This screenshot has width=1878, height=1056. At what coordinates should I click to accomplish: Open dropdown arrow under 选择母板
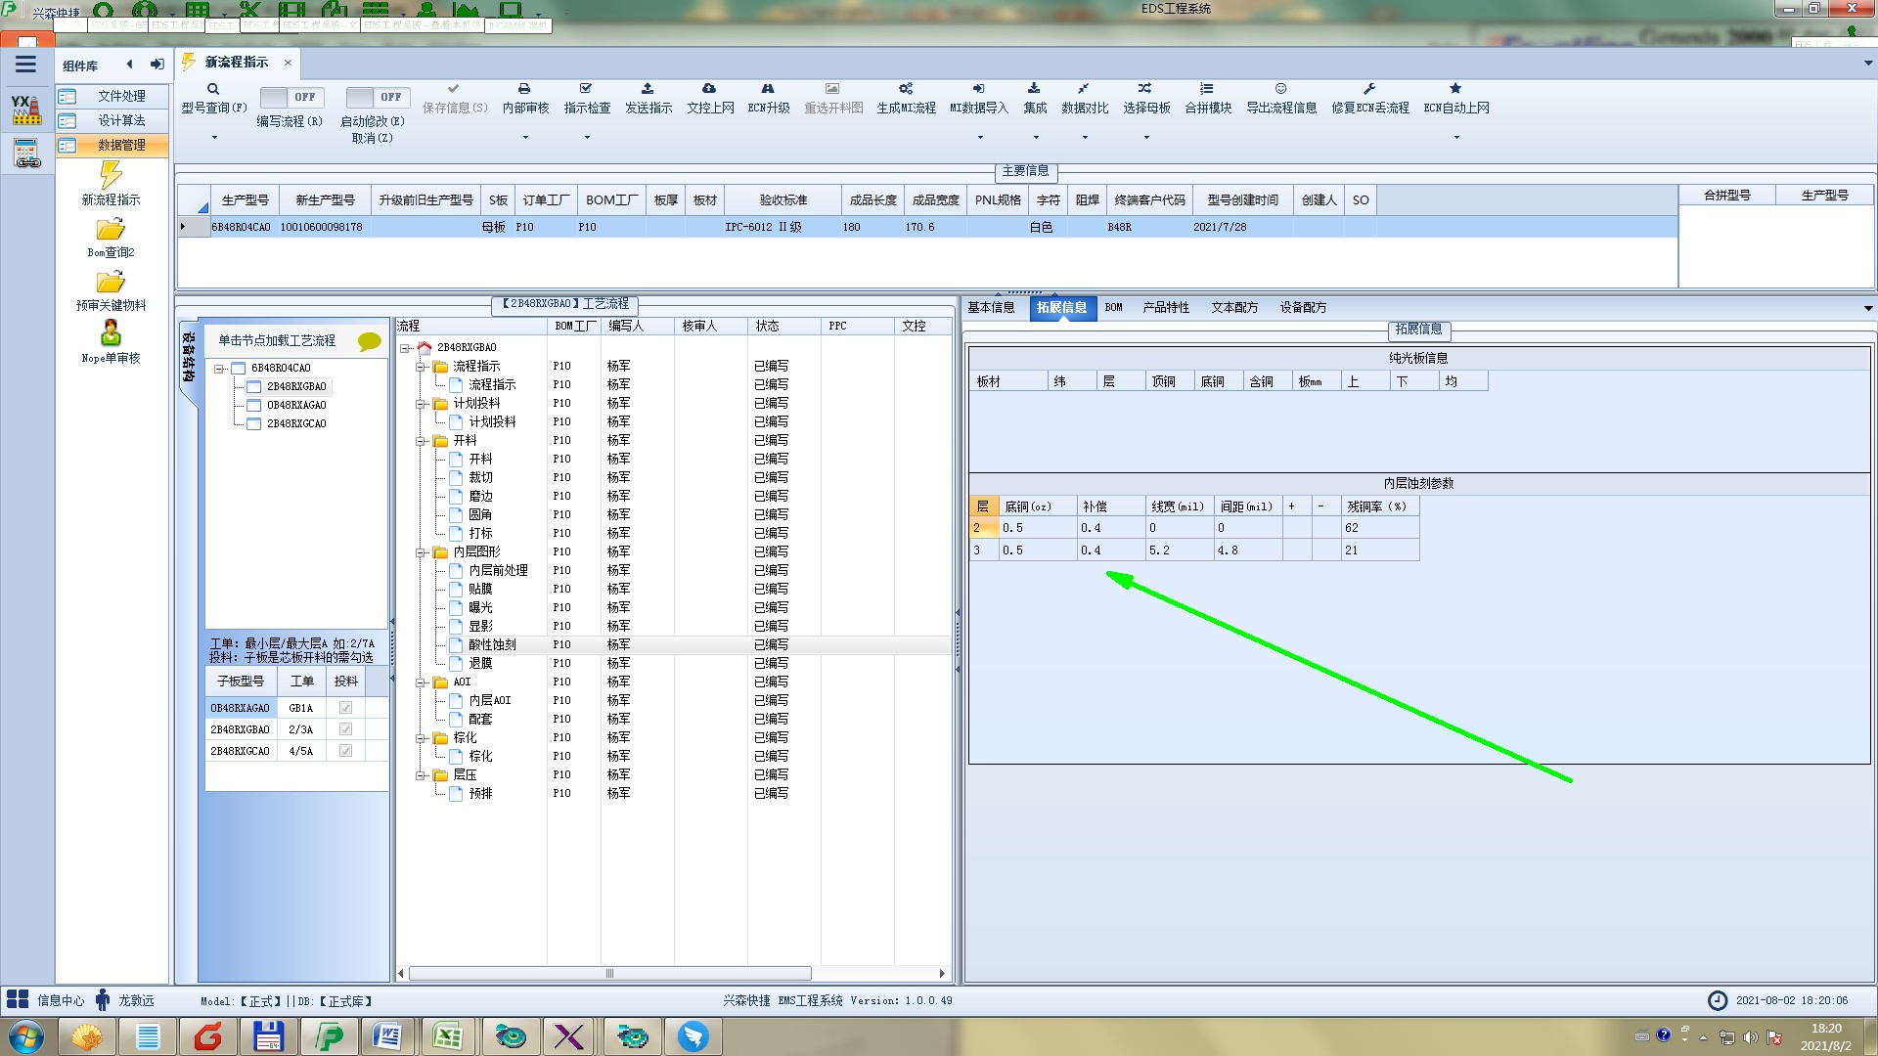pos(1146,137)
